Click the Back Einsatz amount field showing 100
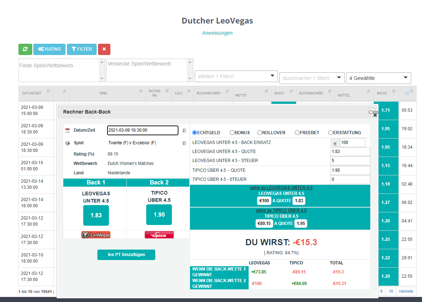This screenshot has width=422, height=302. [x=352, y=143]
